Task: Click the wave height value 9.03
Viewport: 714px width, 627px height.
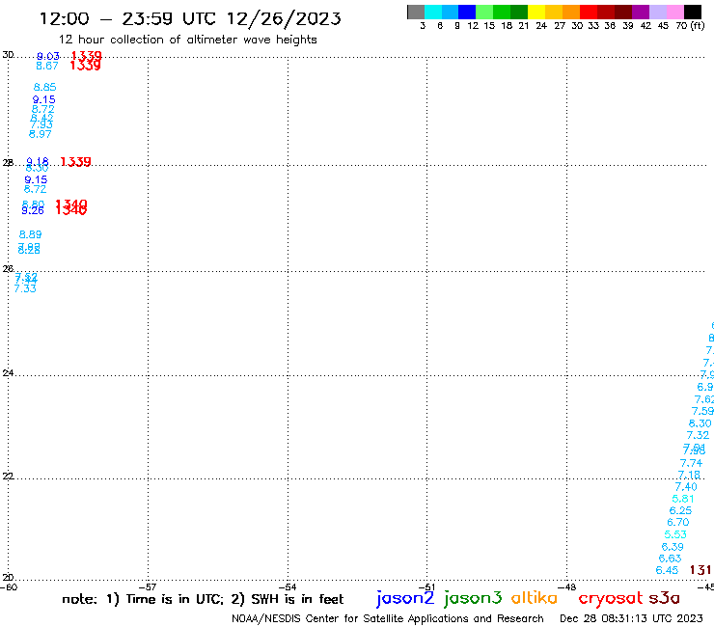Action: 48,56
